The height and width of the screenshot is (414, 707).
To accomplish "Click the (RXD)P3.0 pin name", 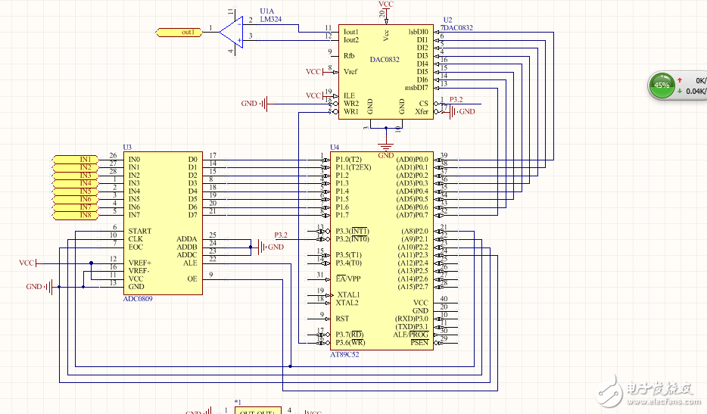I will tap(412, 319).
